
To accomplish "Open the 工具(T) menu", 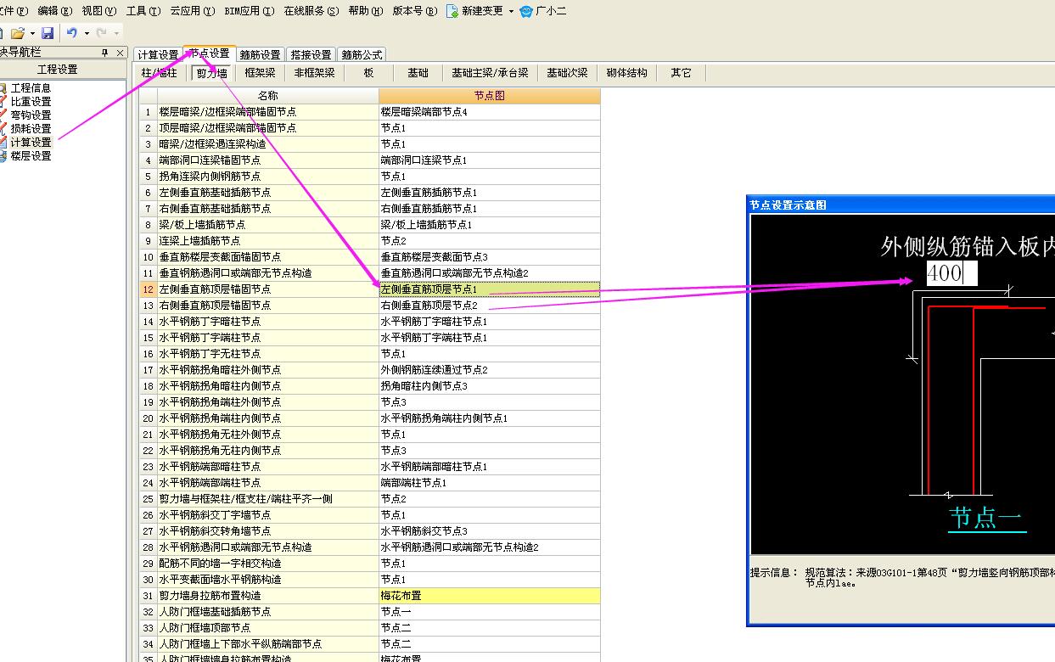I will [143, 11].
